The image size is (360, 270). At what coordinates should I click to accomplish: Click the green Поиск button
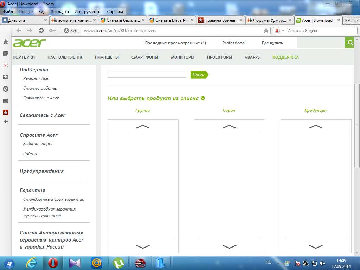(x=199, y=75)
